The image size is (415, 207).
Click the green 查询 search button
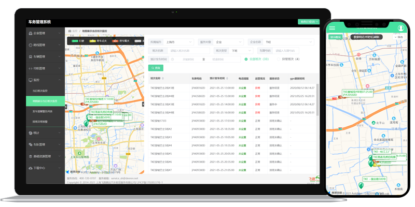pos(156,68)
